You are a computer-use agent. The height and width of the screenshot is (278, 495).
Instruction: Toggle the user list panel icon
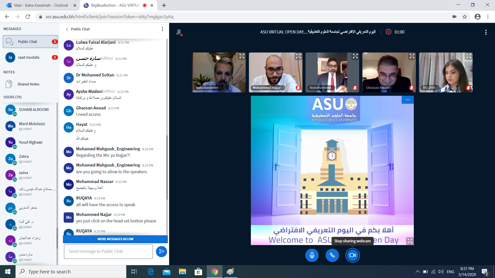coord(179,32)
